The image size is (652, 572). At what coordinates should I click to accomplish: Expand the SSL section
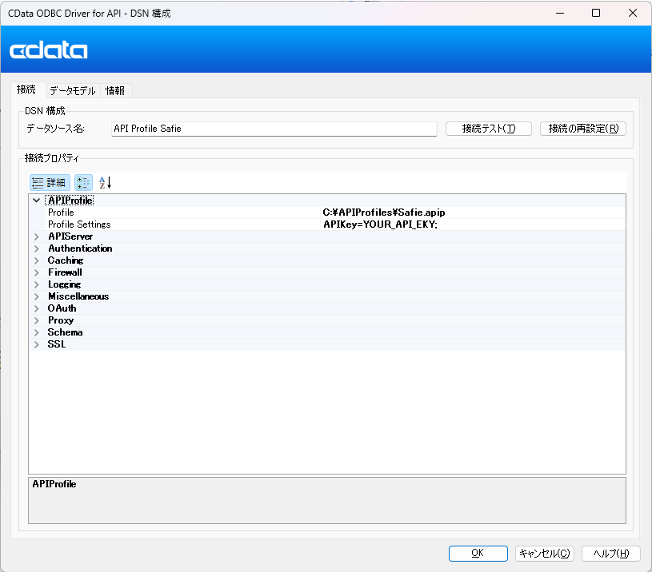coord(36,344)
